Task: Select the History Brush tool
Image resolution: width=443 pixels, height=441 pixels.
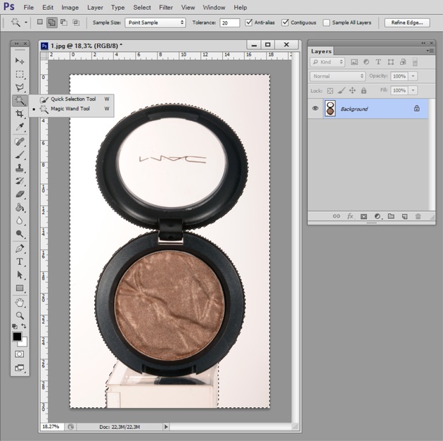Action: point(20,181)
